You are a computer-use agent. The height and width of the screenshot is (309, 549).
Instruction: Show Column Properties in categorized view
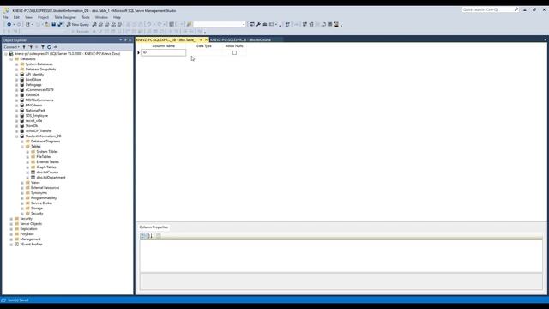point(143,236)
